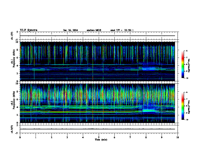200x154 pixels.
Task: Click the ch.1(V) voltage trace strip
Action: 99,36
